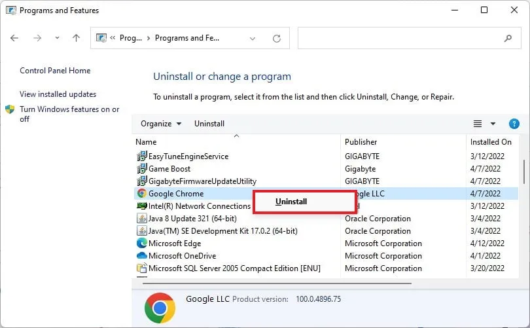
Task: Click 'Programs and Fe...' breadcrumb
Action: click(187, 38)
